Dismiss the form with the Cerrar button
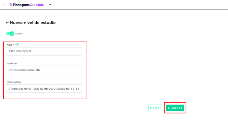Viewport: 228px width, 137px height. (x=156, y=108)
